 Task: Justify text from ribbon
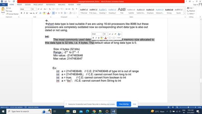pyautogui.click(x=62, y=13)
